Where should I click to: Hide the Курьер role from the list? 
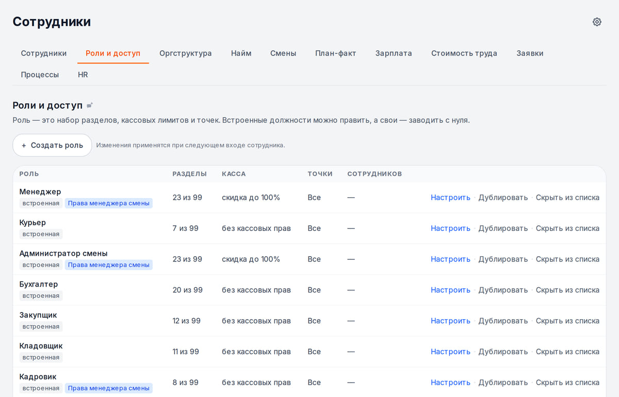tap(567, 228)
